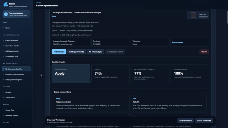
Task: Click the opportunity title Civic Digital Partnership
Action: point(76,12)
